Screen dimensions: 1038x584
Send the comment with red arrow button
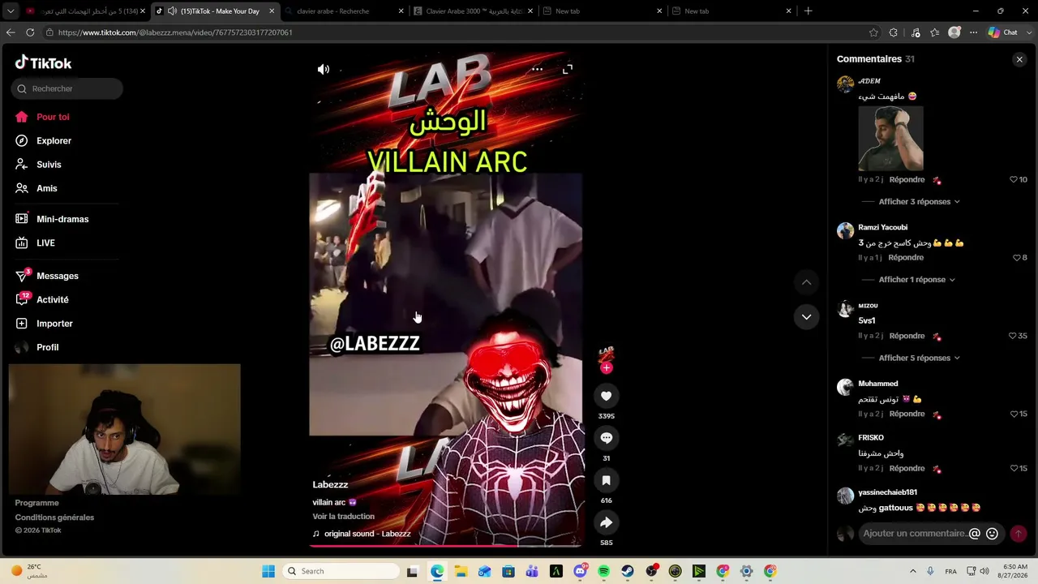(1018, 534)
